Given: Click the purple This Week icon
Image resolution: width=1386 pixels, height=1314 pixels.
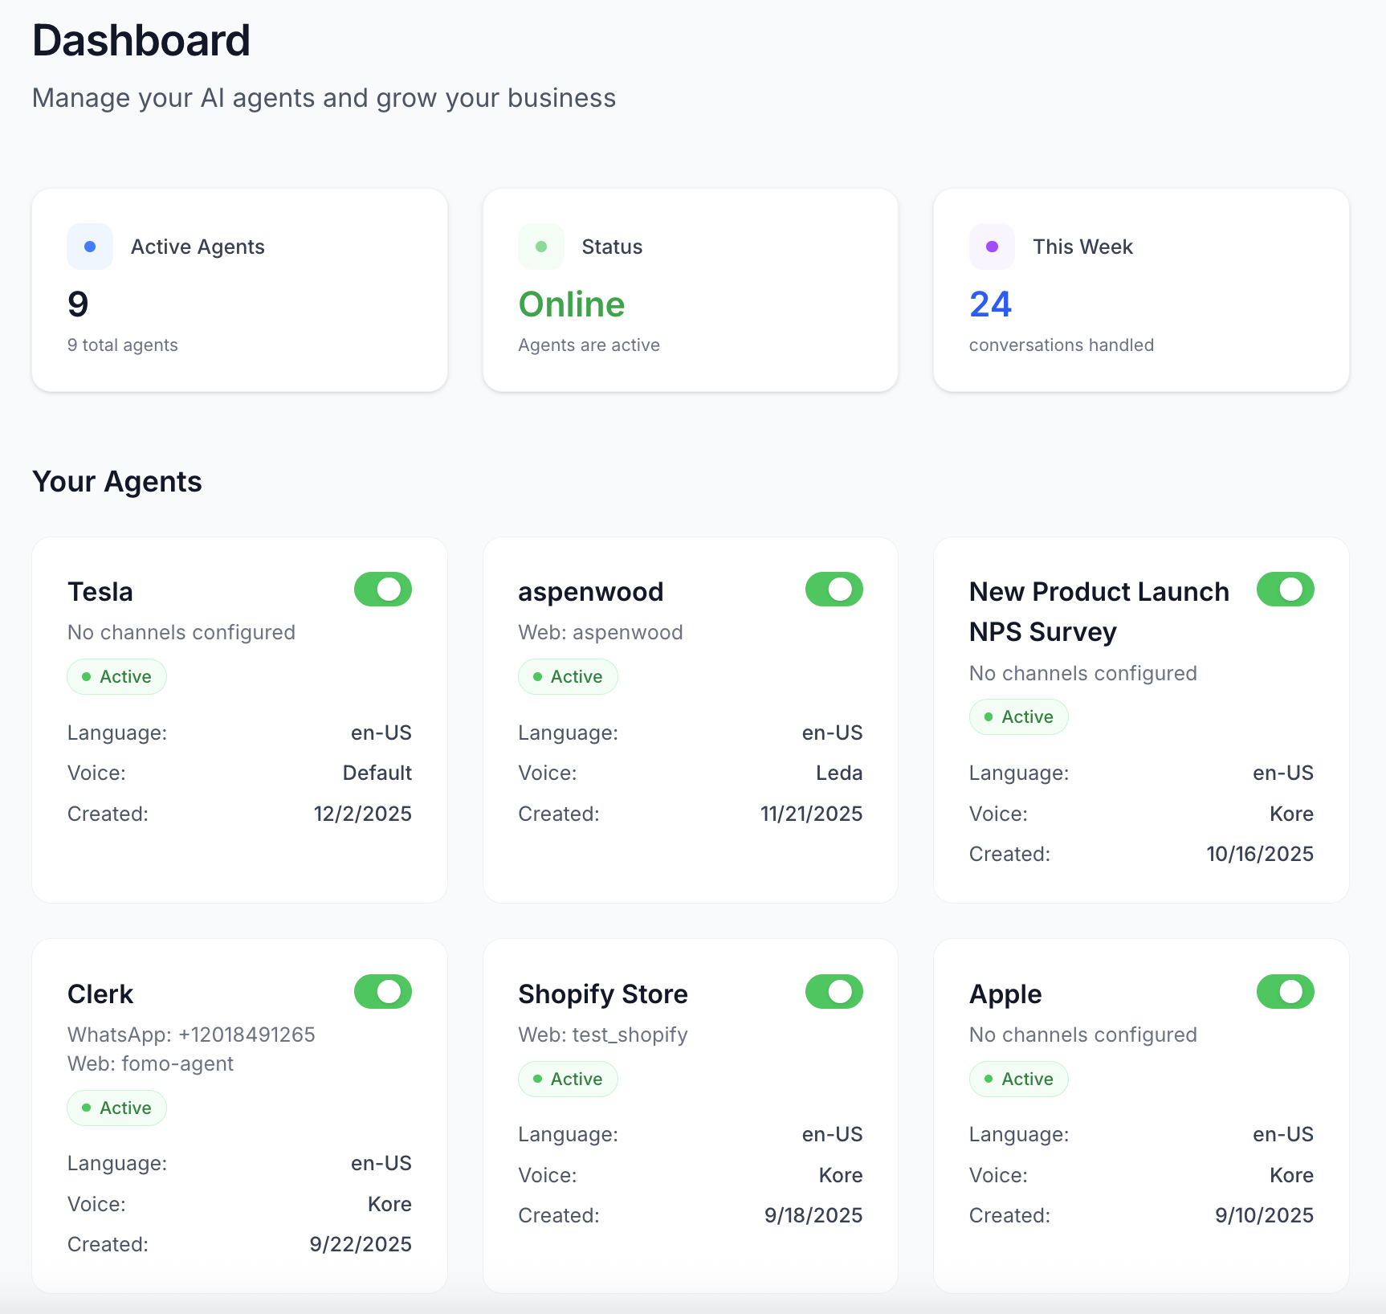Looking at the screenshot, I should click(992, 247).
